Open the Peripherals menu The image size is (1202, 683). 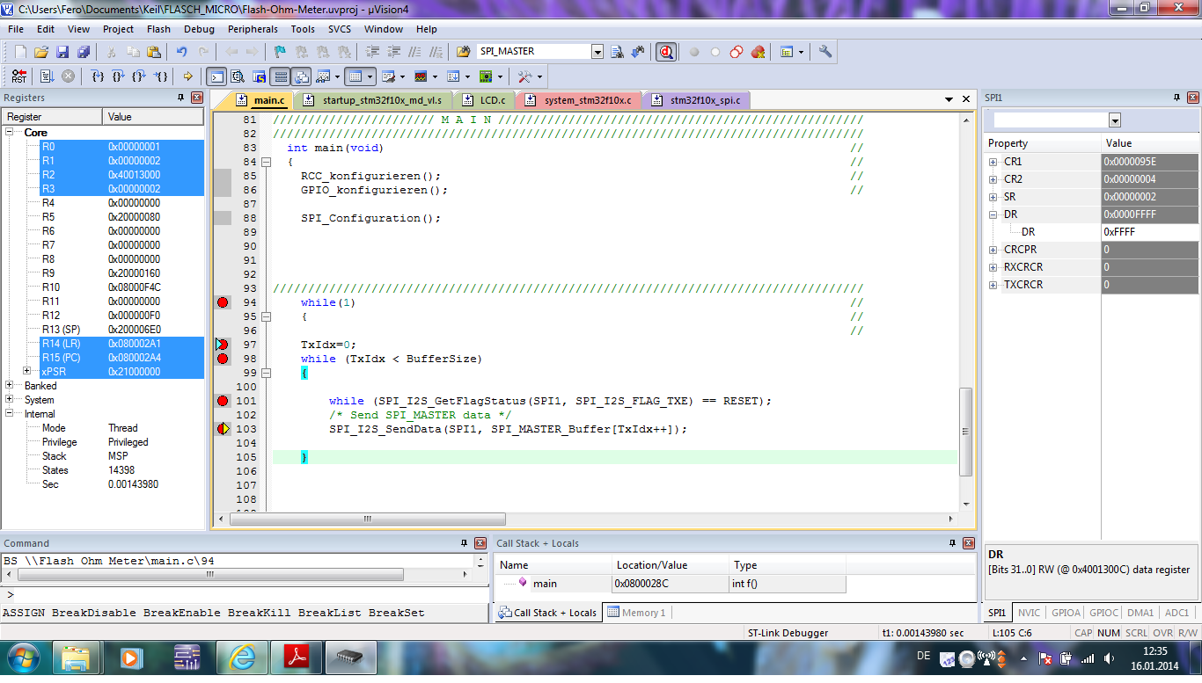pyautogui.click(x=253, y=29)
